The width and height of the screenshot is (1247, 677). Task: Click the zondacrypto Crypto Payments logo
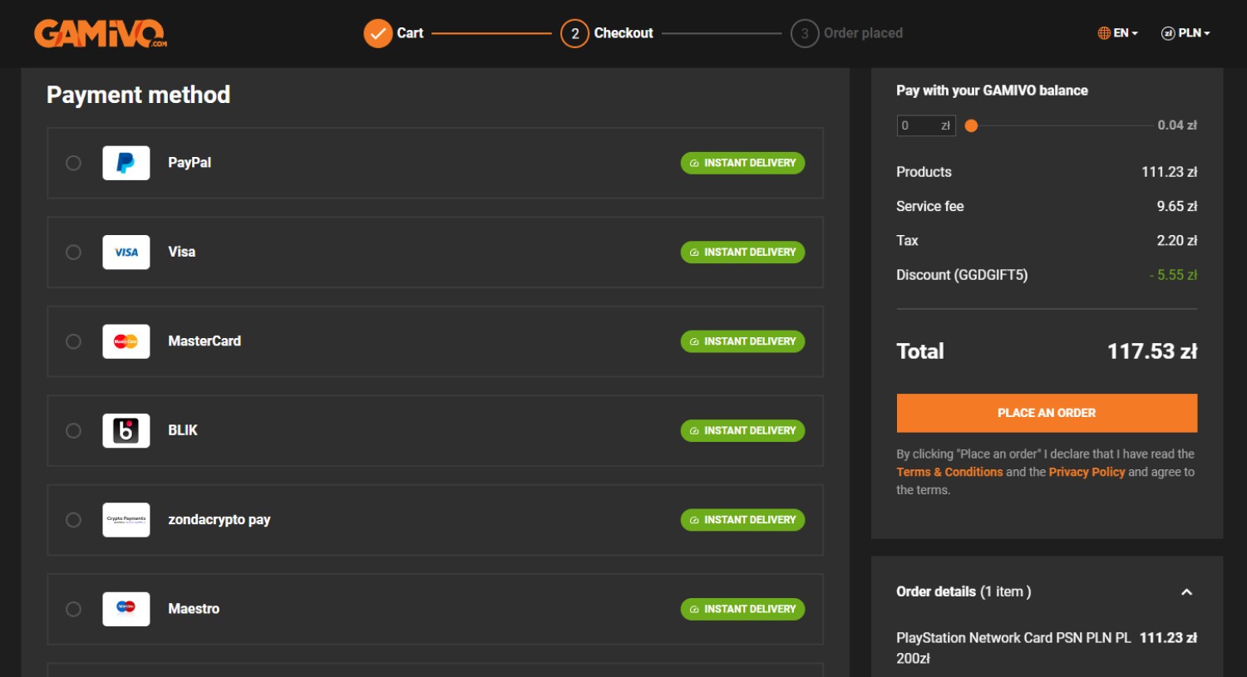[126, 520]
